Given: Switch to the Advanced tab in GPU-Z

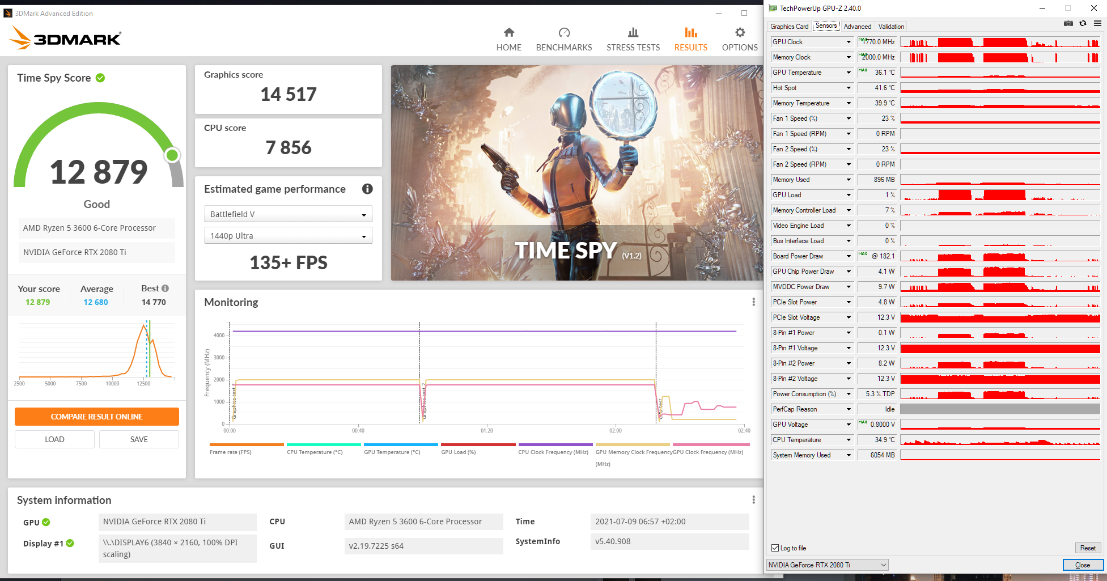Looking at the screenshot, I should (x=857, y=26).
